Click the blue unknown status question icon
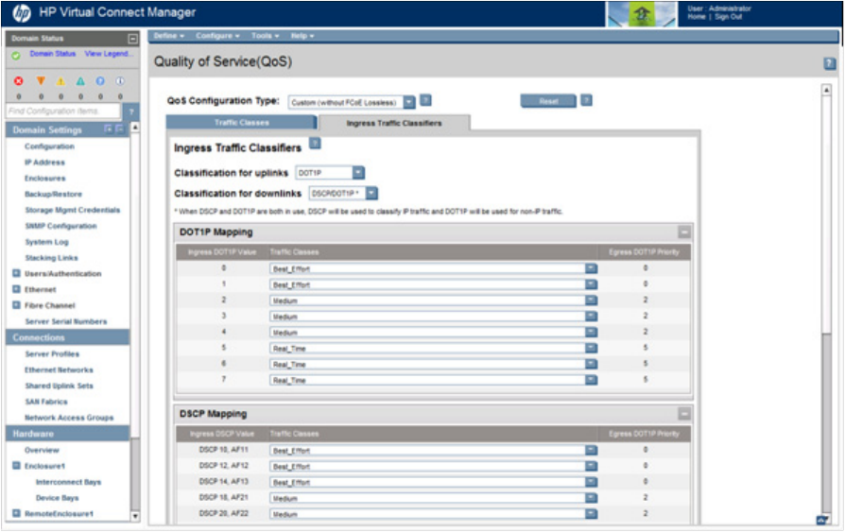 click(x=100, y=81)
